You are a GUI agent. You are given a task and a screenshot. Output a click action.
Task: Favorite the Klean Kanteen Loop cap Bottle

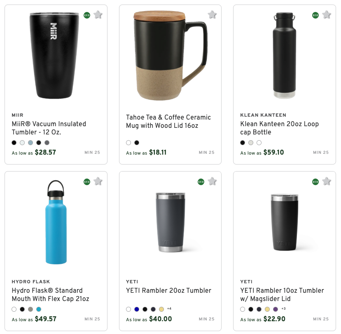coord(326,15)
